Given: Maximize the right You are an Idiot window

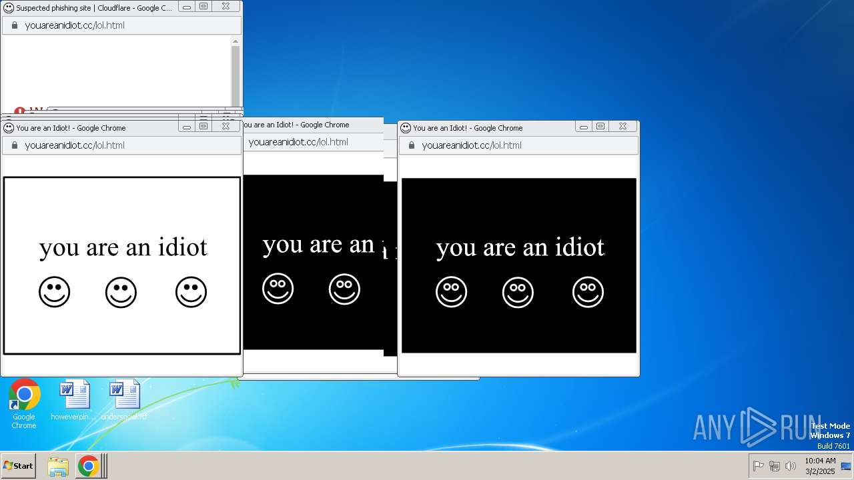Looking at the screenshot, I should click(601, 127).
